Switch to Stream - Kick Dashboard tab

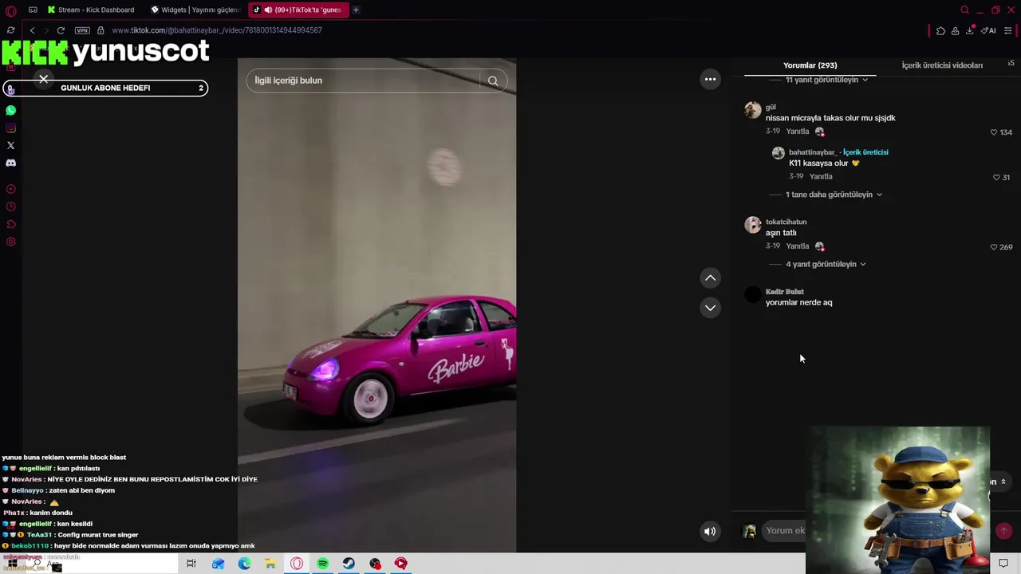pos(91,10)
